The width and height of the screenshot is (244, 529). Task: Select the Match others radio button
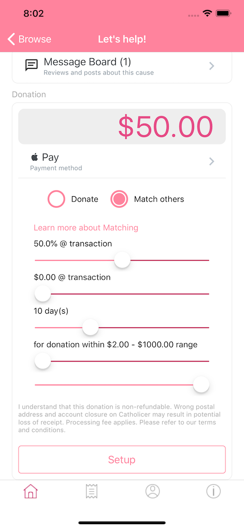click(119, 199)
